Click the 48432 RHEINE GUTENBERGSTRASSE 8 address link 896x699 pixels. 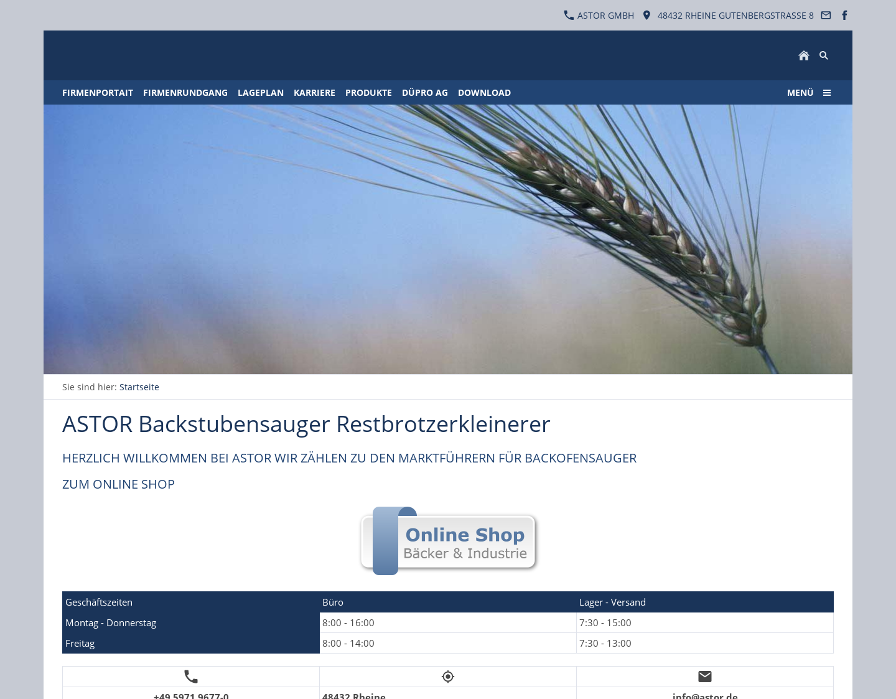[735, 16]
